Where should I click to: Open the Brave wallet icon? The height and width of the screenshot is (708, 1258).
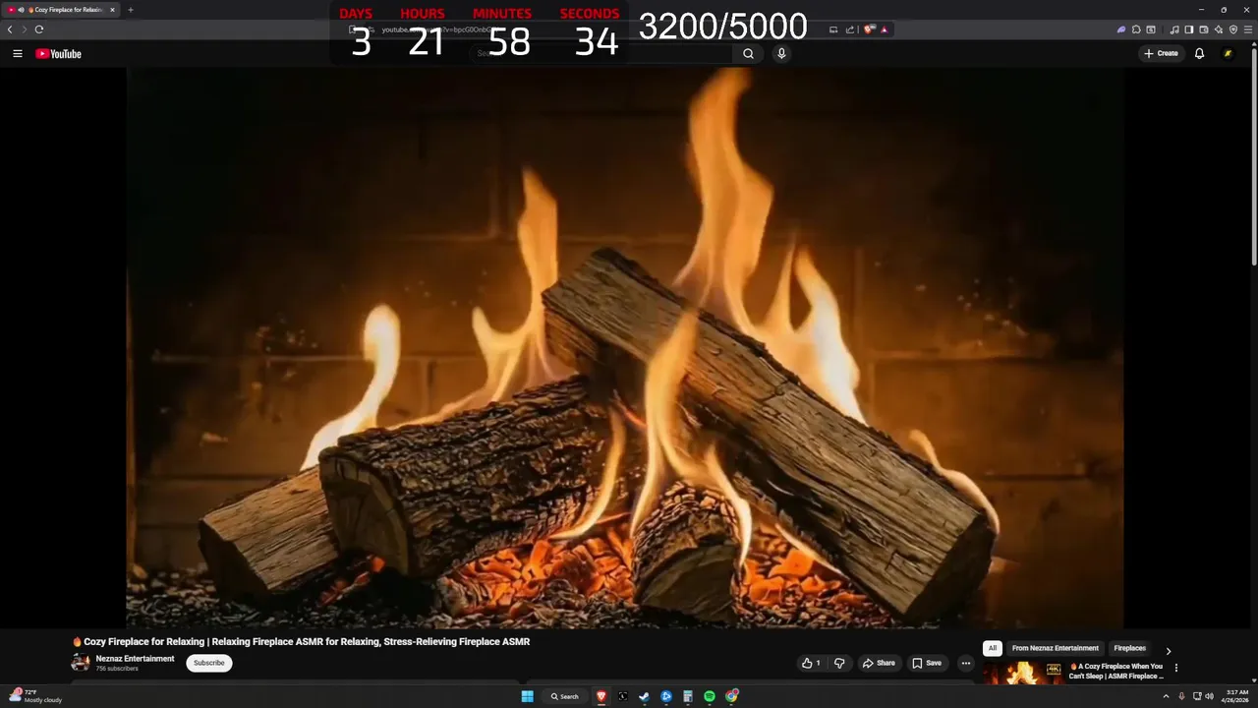coord(1204,29)
